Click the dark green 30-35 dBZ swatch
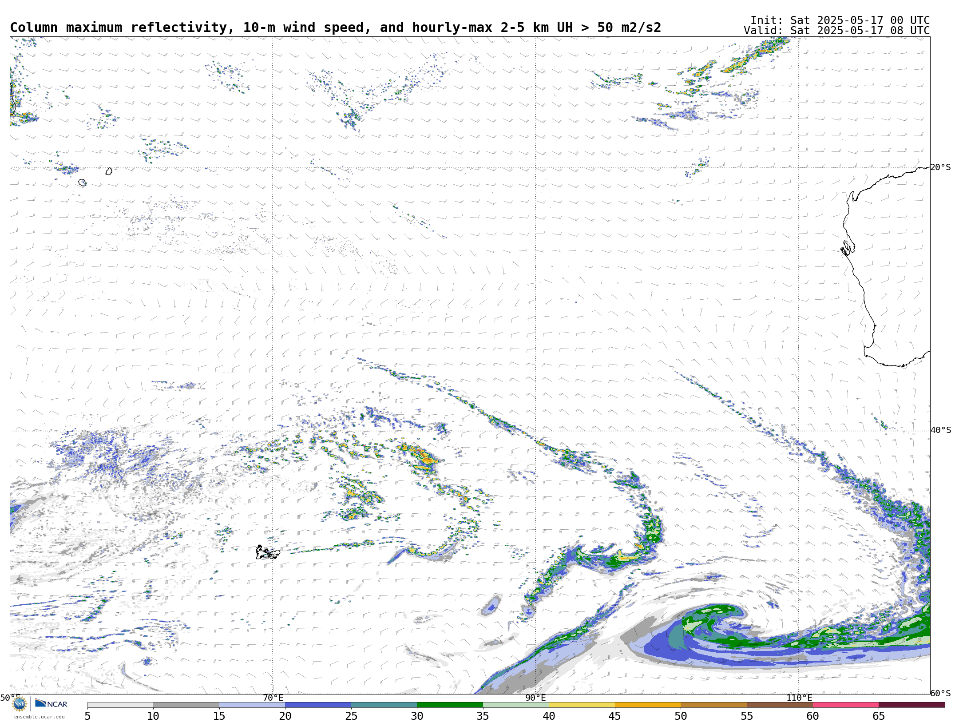This screenshot has height=722, width=959. (450, 705)
